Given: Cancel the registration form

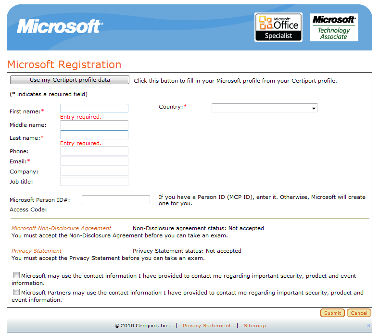Looking at the screenshot, I should pyautogui.click(x=359, y=313).
